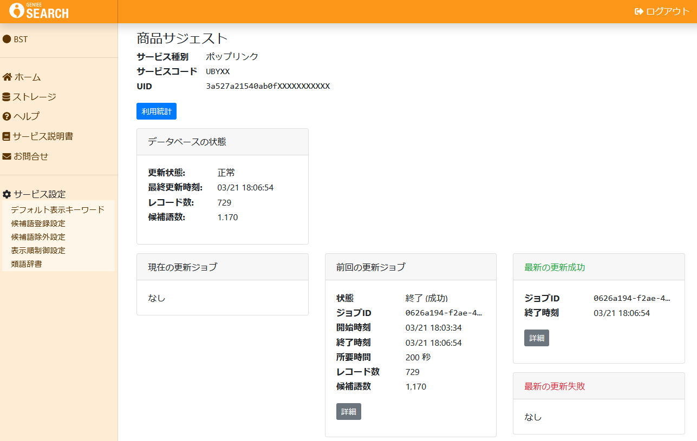Click the Geniee Search logo
The height and width of the screenshot is (441, 697).
coord(39,10)
